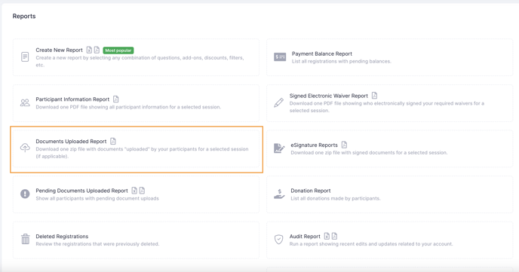Click text 'List all donations made by participants.'

(x=336, y=199)
